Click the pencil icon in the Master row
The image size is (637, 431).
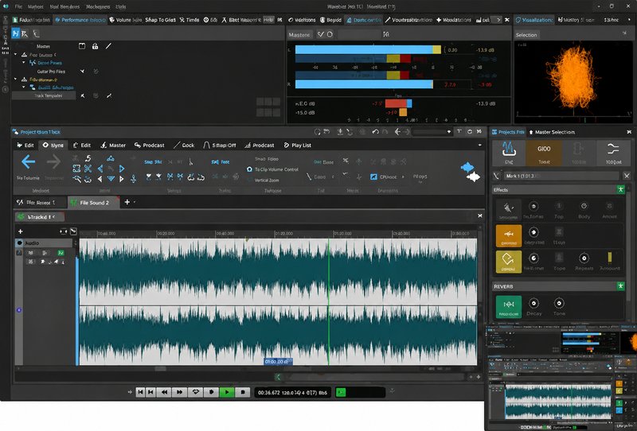coord(108,46)
